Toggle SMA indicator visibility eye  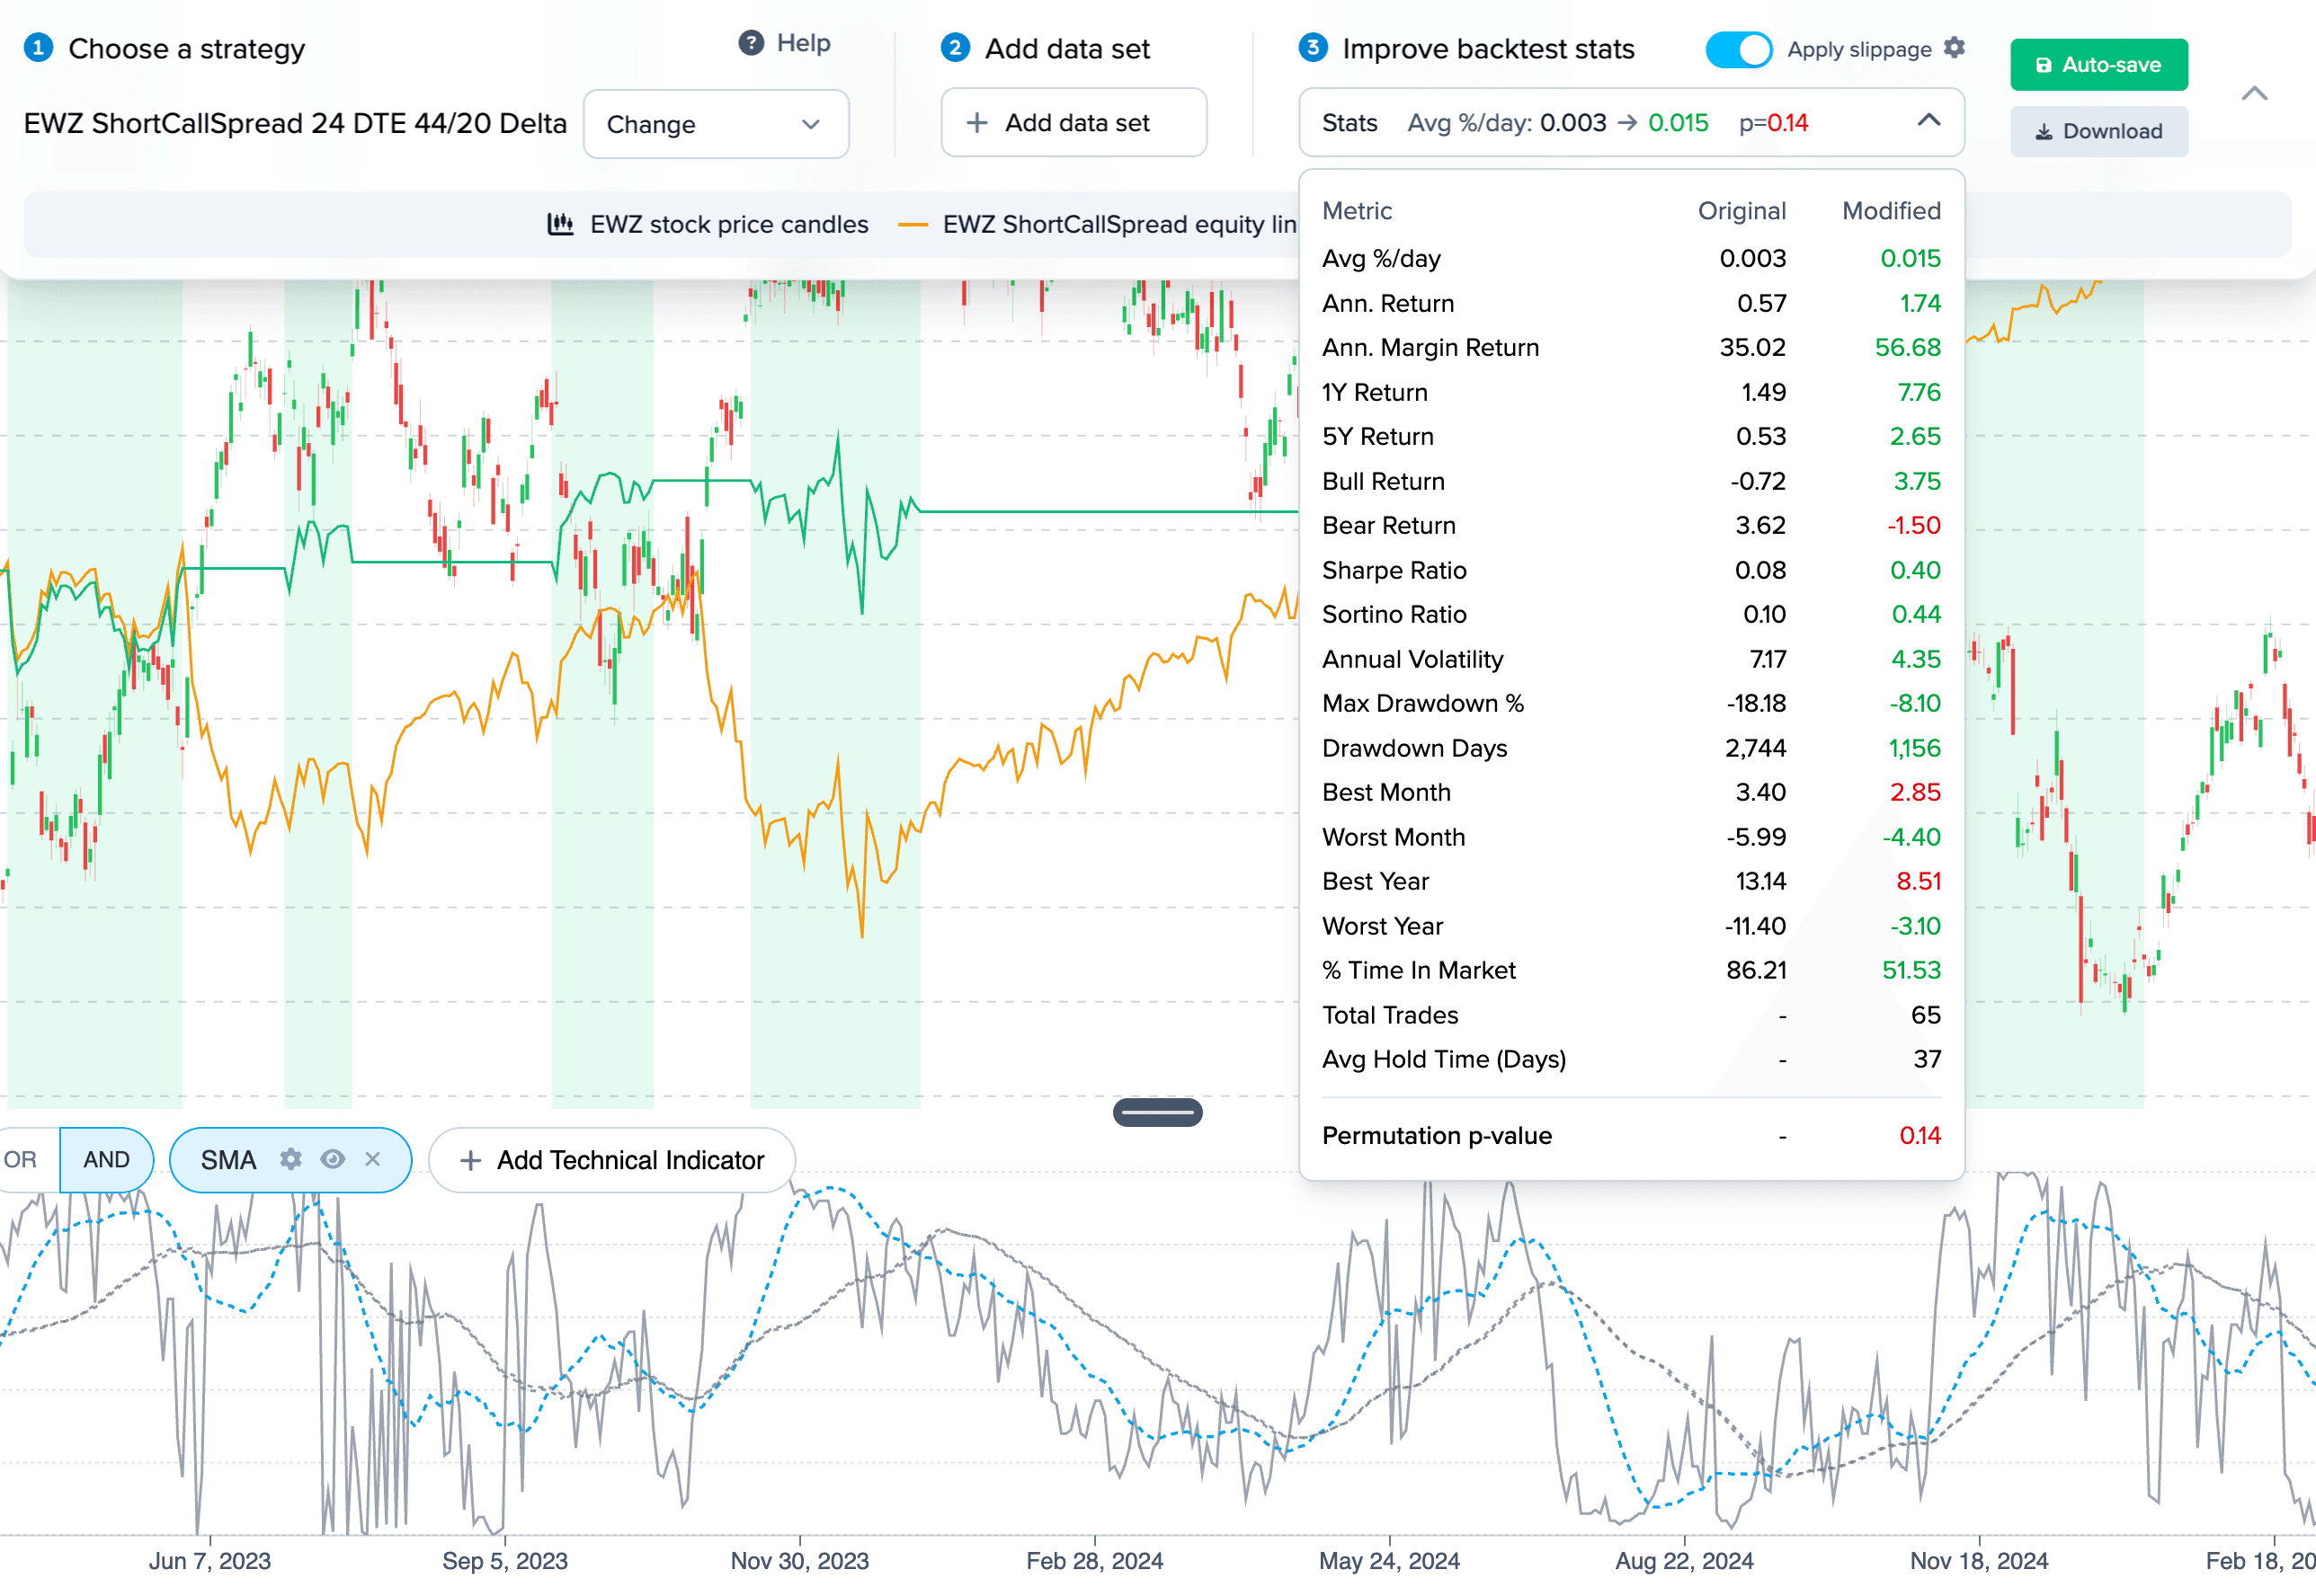coord(334,1159)
